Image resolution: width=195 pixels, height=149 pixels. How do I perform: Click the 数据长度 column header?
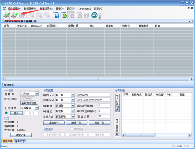[x=145, y=26]
